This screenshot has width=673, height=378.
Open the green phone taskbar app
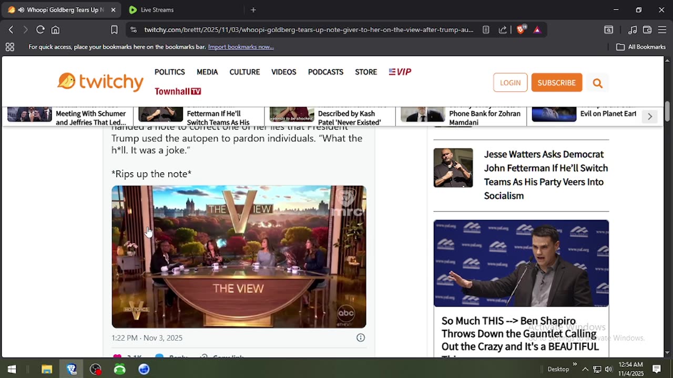click(x=120, y=369)
